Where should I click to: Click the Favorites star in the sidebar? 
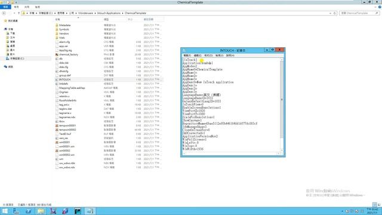coord(5,21)
